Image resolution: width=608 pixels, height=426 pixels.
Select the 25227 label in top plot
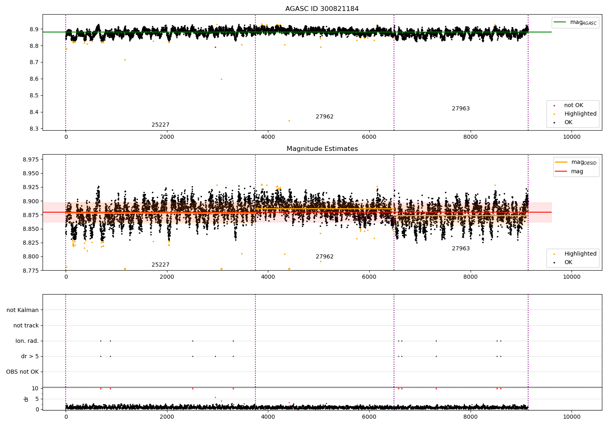click(161, 125)
